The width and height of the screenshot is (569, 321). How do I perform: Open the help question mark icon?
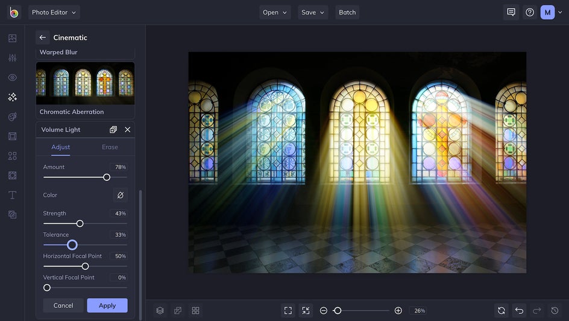(x=529, y=12)
